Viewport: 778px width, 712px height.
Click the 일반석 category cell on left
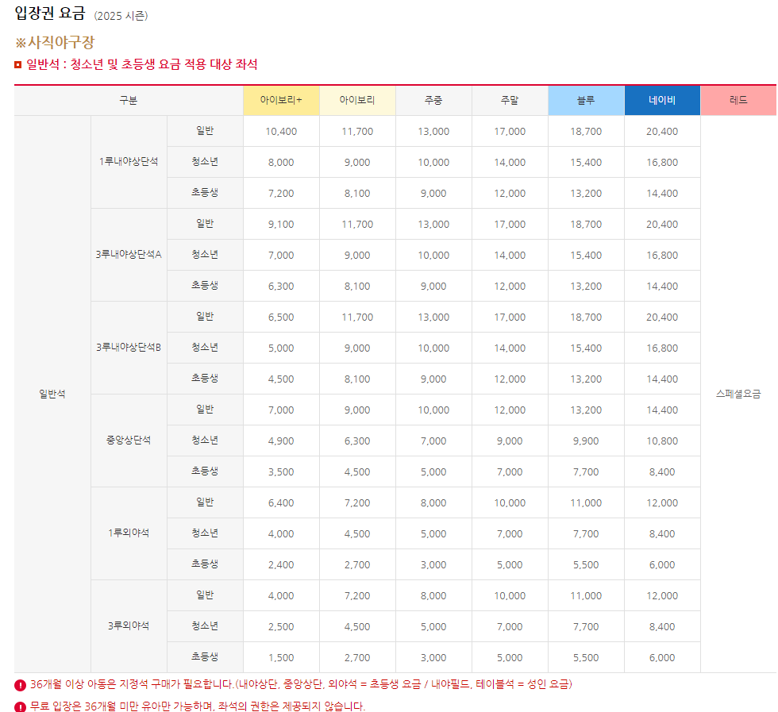[52, 394]
